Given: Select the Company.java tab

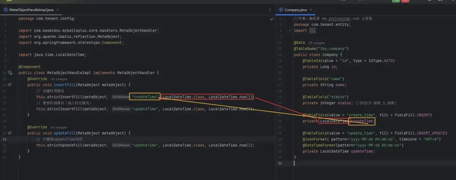Looking at the screenshot, I should 296,9.
